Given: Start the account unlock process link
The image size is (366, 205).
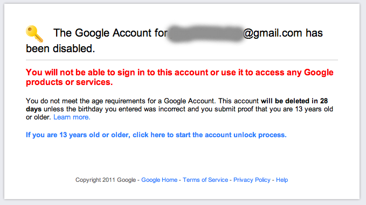Looking at the screenshot, I should tap(156, 135).
